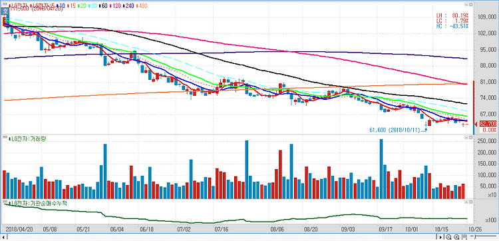Select the purple 240-day moving average legend
This screenshot has width=499, height=241.
(128, 6)
